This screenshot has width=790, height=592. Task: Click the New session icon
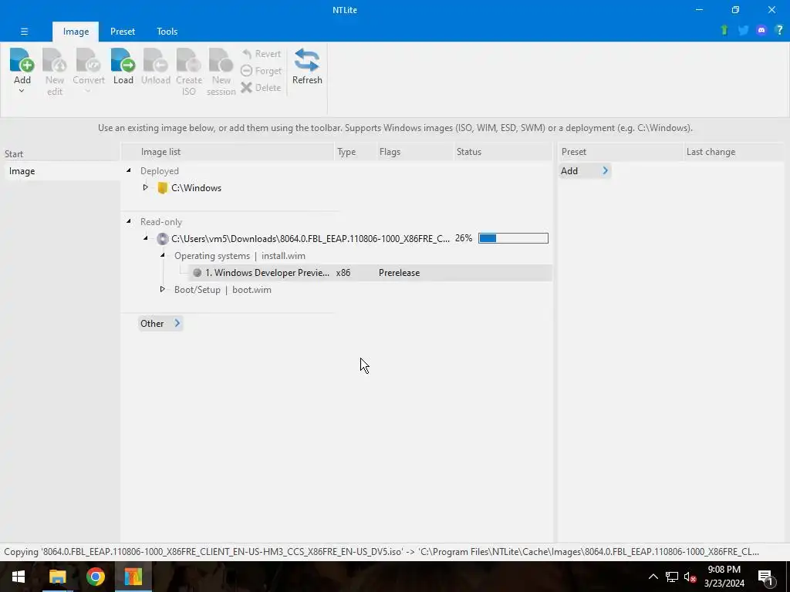coord(221,60)
